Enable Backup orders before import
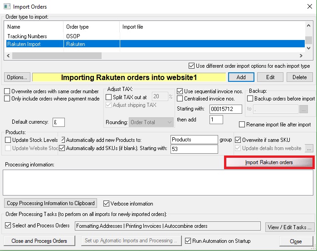This screenshot has height=251, width=317. click(x=250, y=99)
